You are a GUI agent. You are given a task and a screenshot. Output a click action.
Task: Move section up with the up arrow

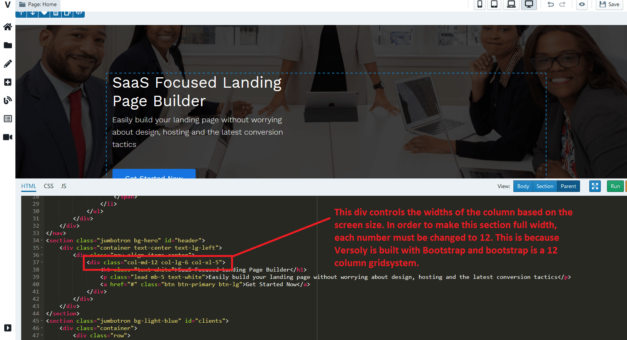tap(21, 14)
